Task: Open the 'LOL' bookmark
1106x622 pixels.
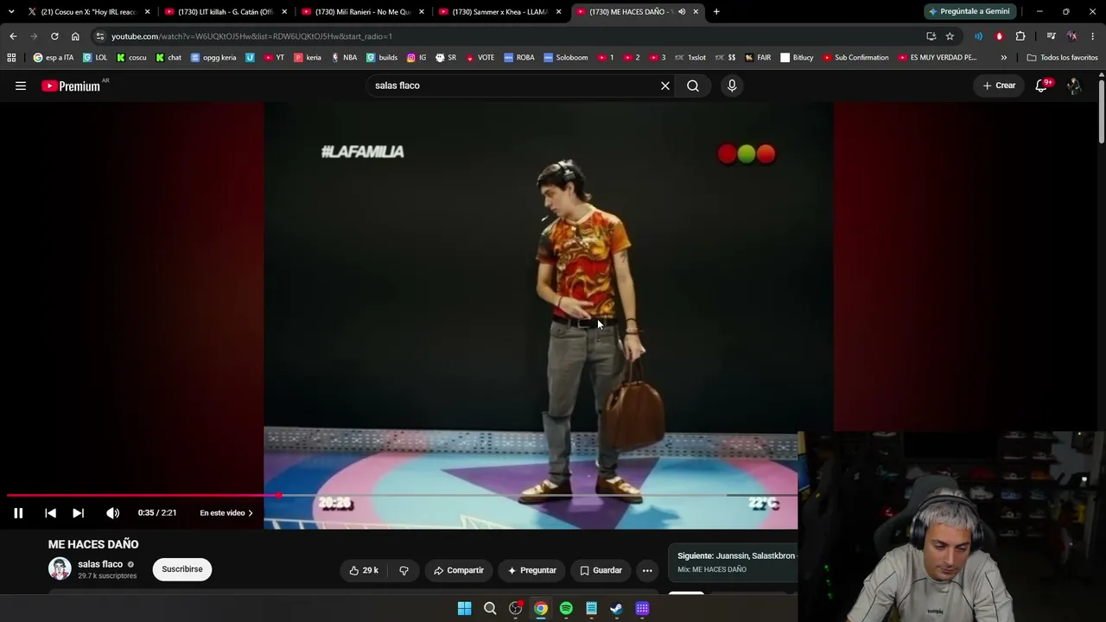Action: point(95,58)
